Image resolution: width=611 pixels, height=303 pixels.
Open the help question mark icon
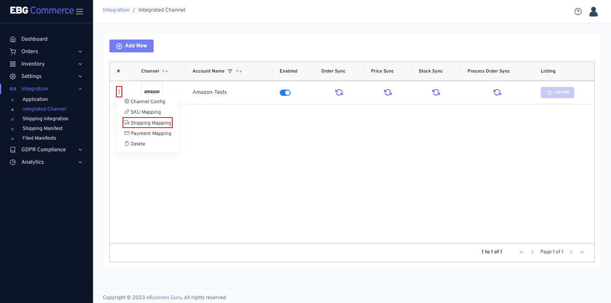(578, 12)
